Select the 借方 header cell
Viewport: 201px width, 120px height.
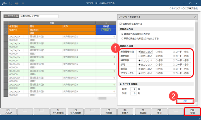tap(45, 26)
